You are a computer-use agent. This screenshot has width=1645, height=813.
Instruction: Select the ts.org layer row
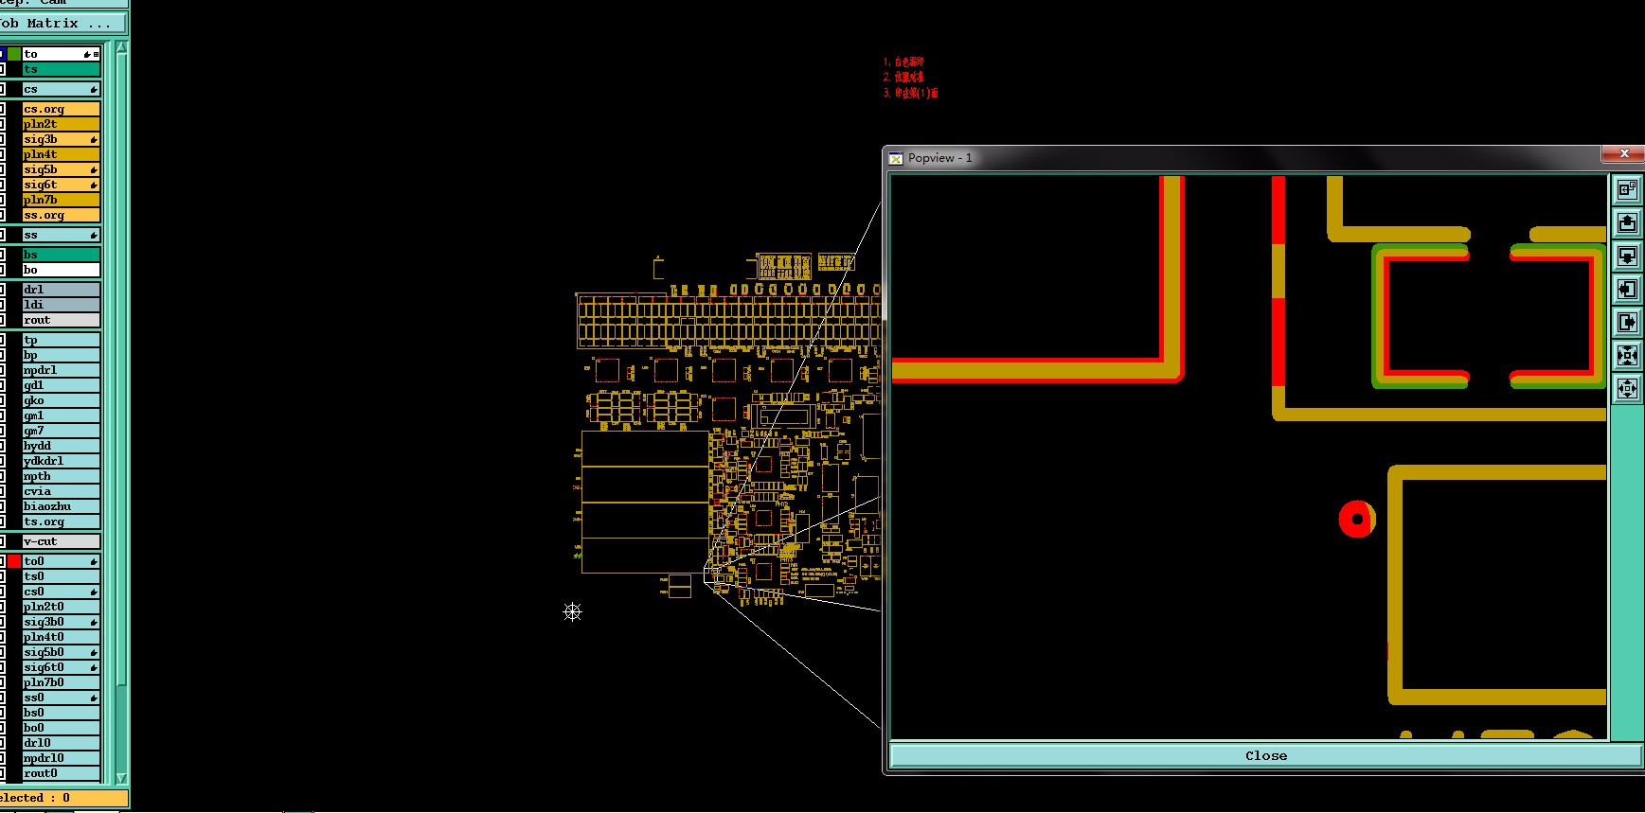(x=62, y=522)
